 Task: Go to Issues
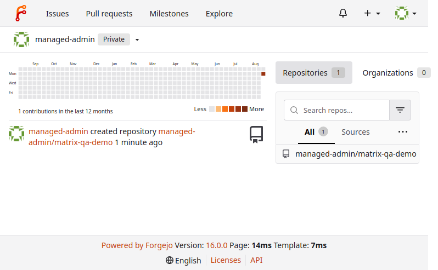pyautogui.click(x=57, y=14)
